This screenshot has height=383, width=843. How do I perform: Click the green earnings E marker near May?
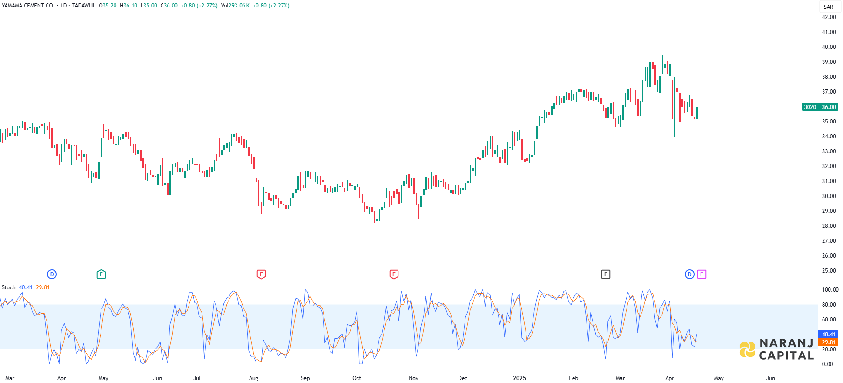(101, 274)
